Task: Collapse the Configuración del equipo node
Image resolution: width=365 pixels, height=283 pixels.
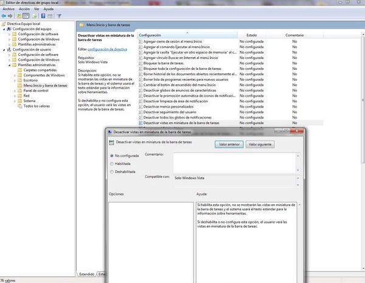Action: [x=4, y=29]
